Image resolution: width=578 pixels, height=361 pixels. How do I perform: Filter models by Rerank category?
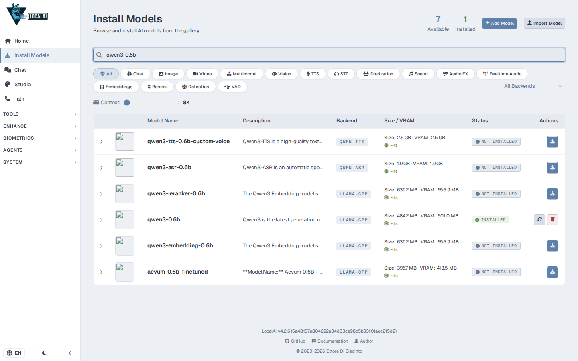(157, 87)
